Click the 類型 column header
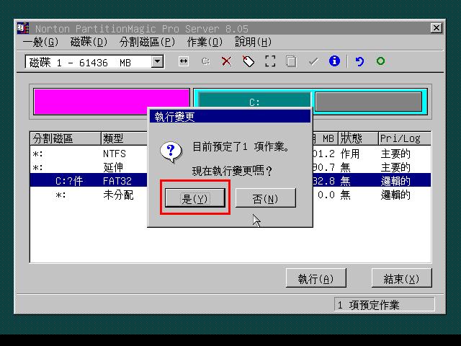The height and width of the screenshot is (346, 461). [x=125, y=138]
